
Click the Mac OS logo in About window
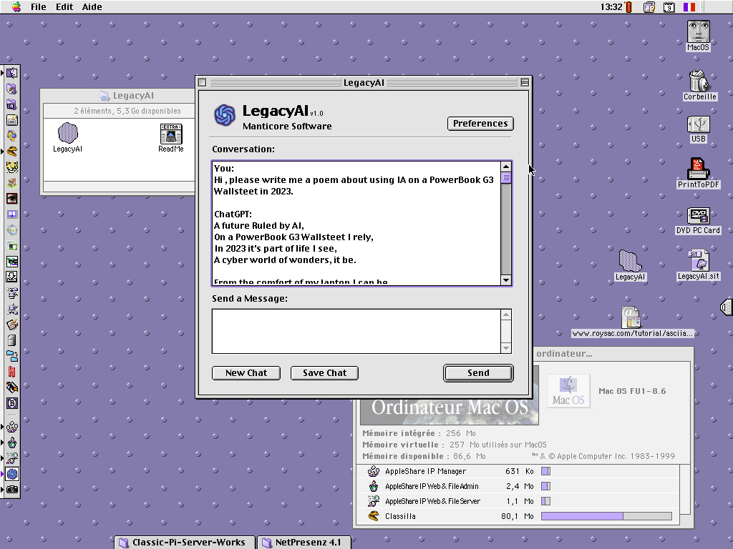point(568,391)
